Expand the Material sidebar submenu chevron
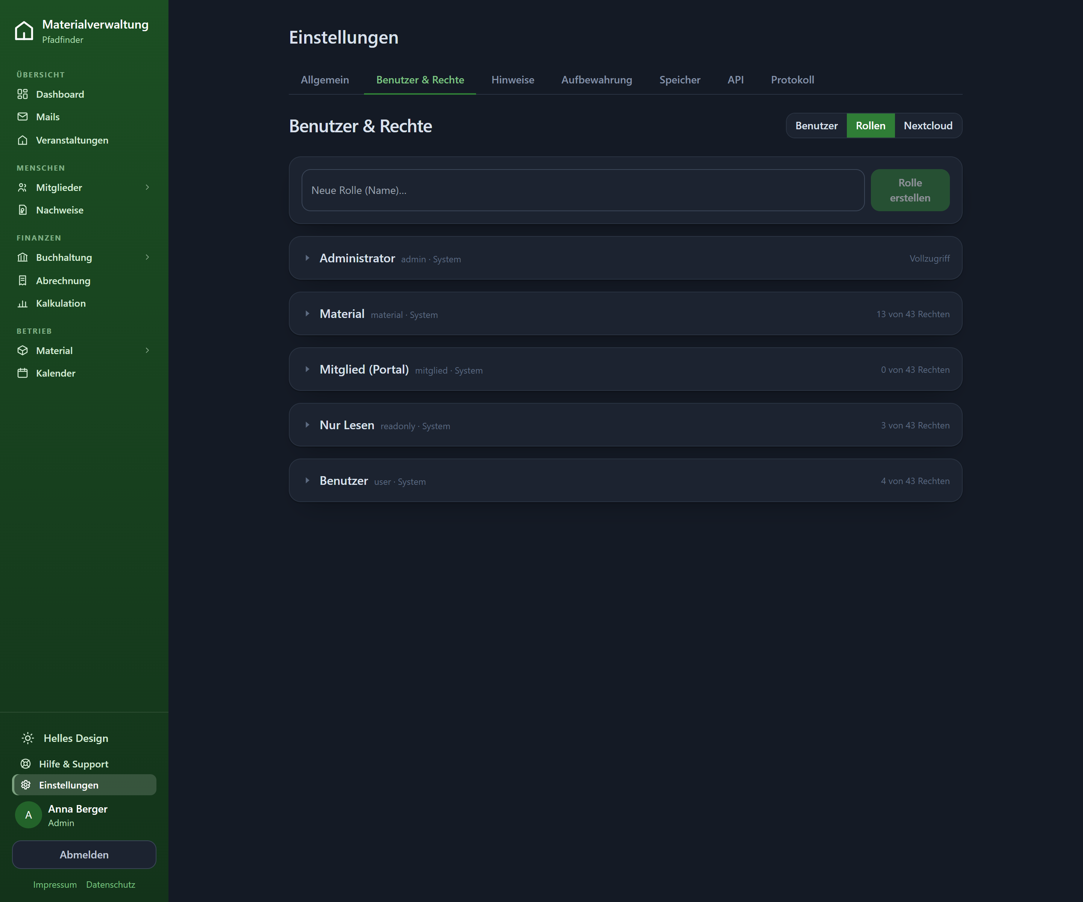The width and height of the screenshot is (1083, 902). pyautogui.click(x=147, y=351)
